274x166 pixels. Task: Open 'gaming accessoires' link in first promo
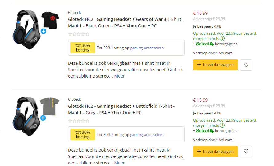pos(147,48)
